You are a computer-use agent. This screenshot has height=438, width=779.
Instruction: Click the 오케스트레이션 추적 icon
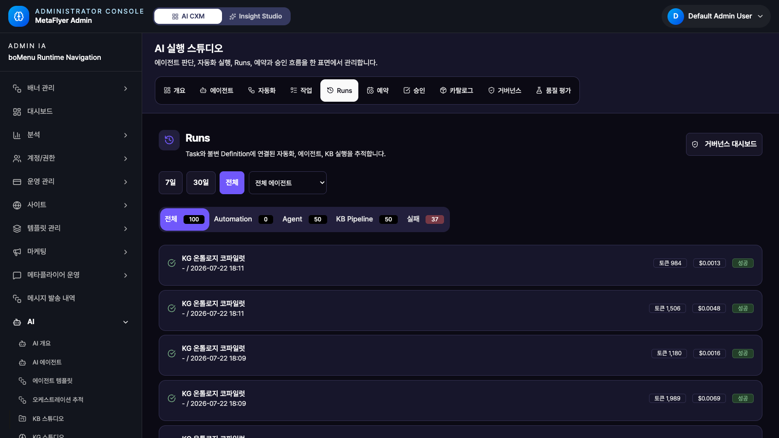point(22,400)
